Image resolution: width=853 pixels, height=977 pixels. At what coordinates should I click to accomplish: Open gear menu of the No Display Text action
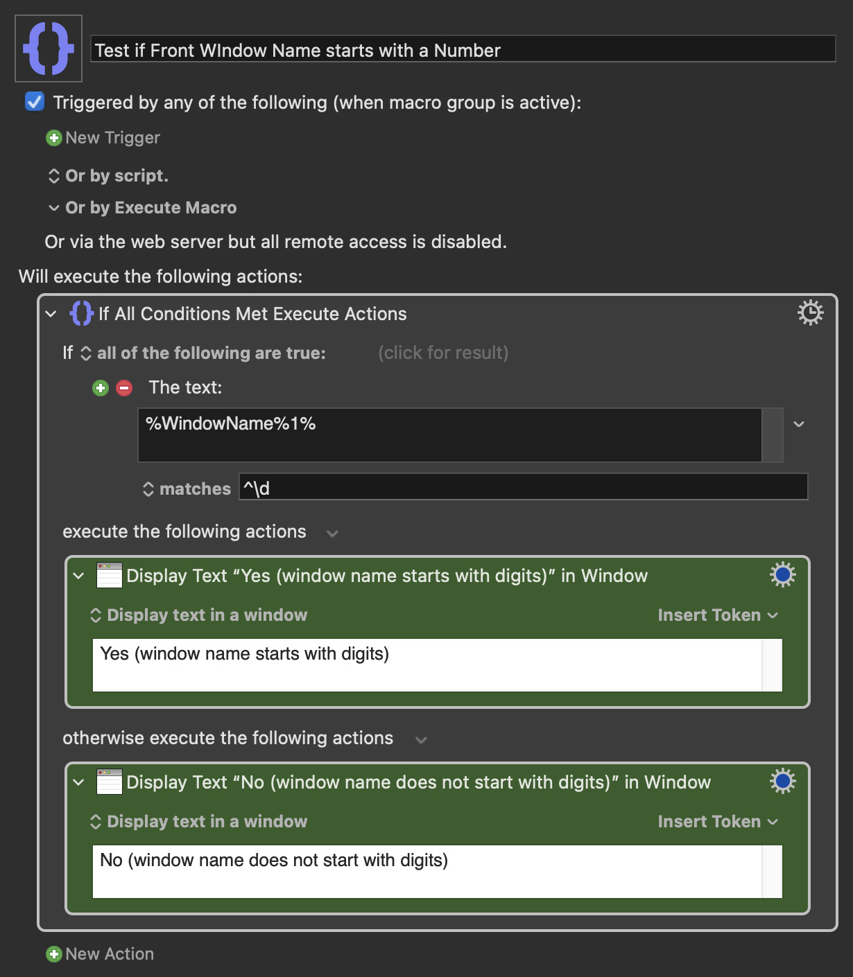tap(783, 782)
